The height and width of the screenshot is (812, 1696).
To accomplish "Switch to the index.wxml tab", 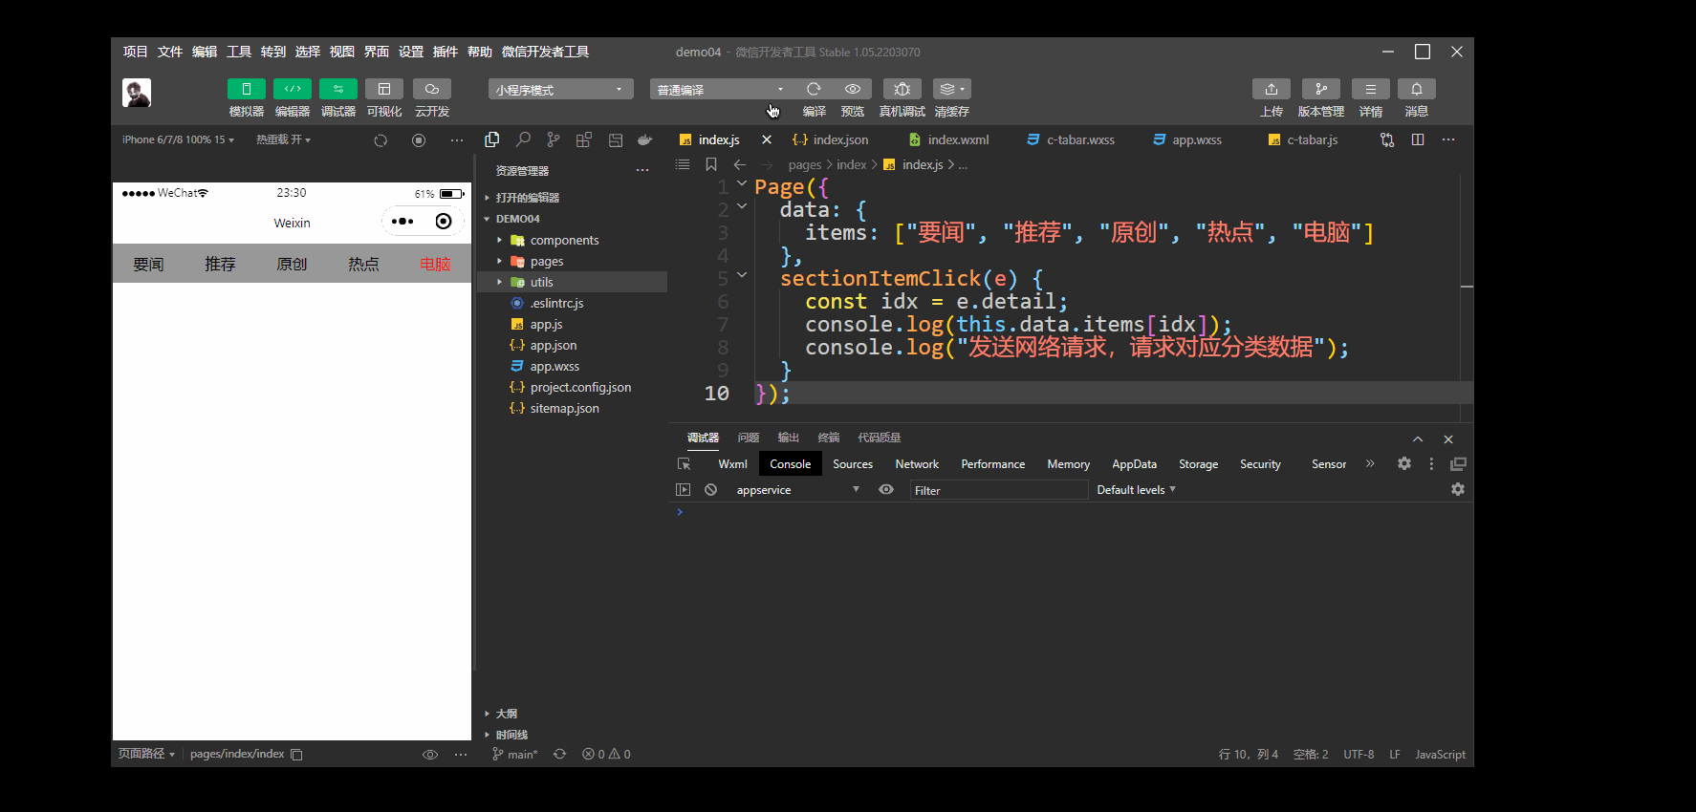I will [957, 139].
